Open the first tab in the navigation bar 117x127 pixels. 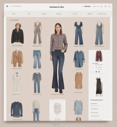(14, 14)
